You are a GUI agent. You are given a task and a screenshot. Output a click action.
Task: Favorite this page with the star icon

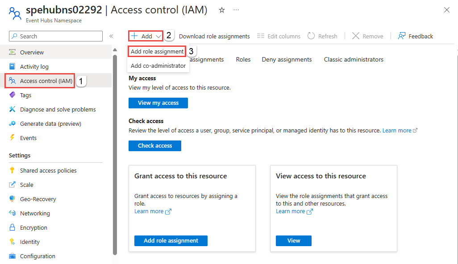point(222,10)
